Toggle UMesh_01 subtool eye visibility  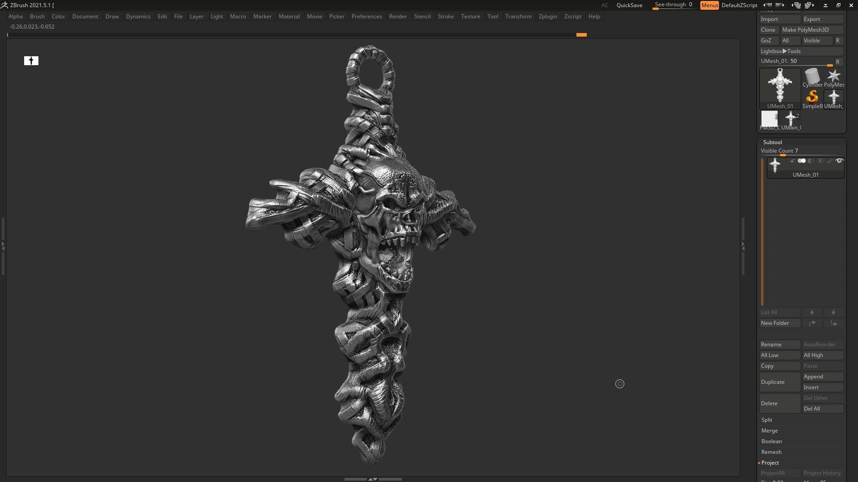click(839, 161)
